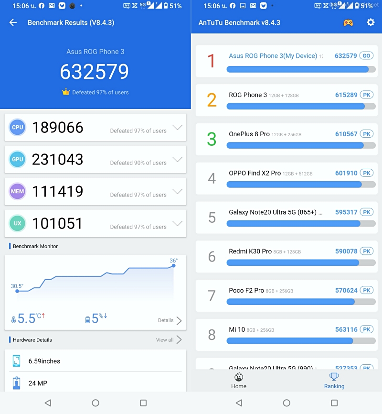382x414 pixels.
Task: Tap the 24 MP hardware detail
Action: click(38, 383)
